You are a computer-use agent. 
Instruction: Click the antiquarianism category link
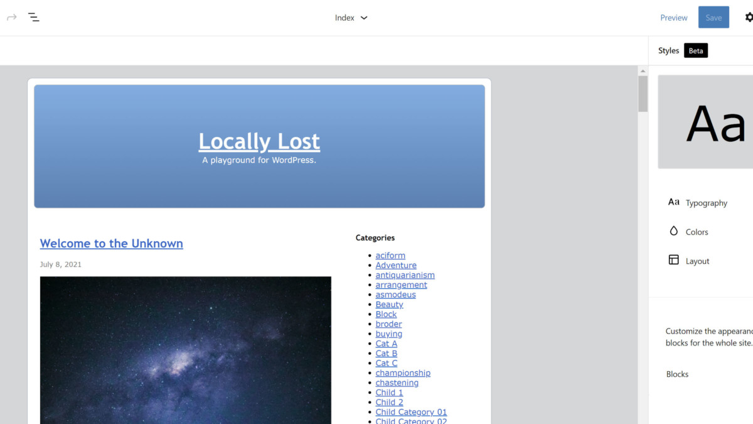(405, 275)
